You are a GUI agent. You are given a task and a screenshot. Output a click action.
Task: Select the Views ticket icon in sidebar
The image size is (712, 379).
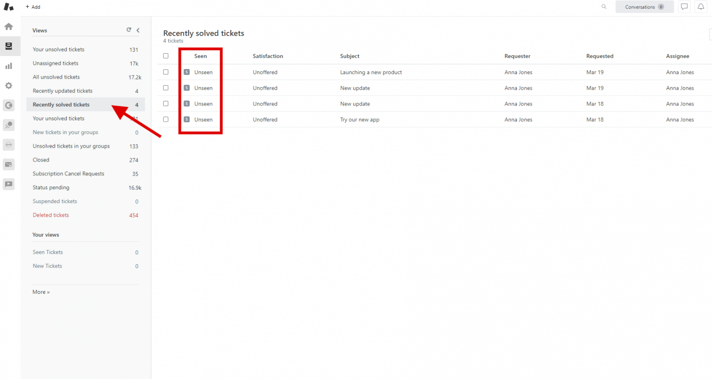pyautogui.click(x=8, y=46)
